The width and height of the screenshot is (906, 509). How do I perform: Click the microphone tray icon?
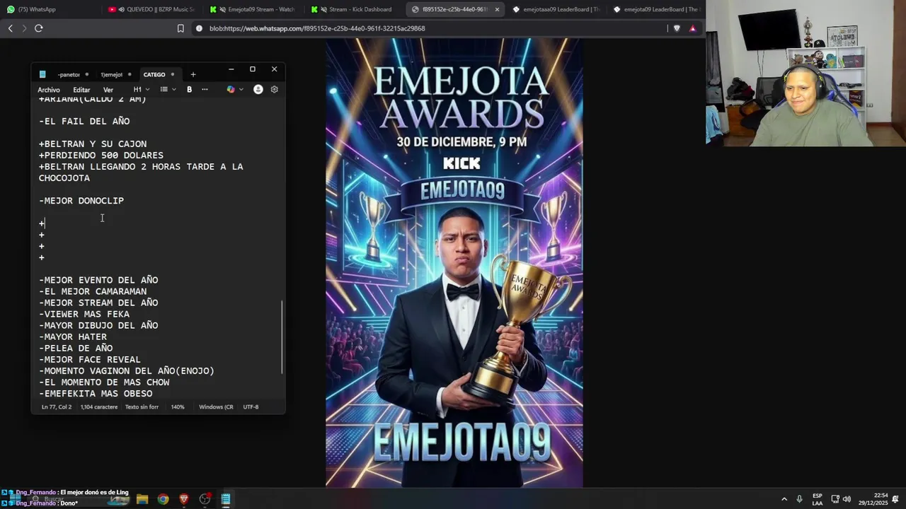coord(800,499)
